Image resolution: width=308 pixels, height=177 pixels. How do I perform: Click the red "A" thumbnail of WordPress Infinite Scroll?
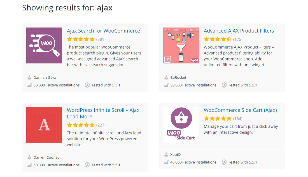pyautogui.click(x=44, y=125)
